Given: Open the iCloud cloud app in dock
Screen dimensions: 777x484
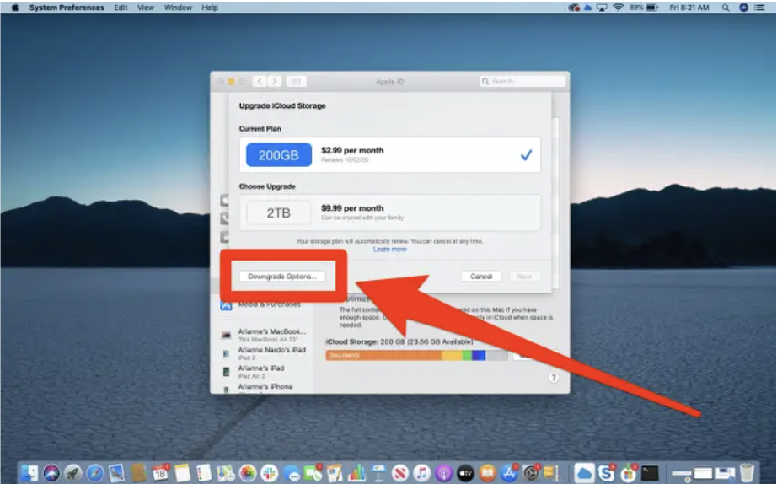Looking at the screenshot, I should [x=584, y=473].
